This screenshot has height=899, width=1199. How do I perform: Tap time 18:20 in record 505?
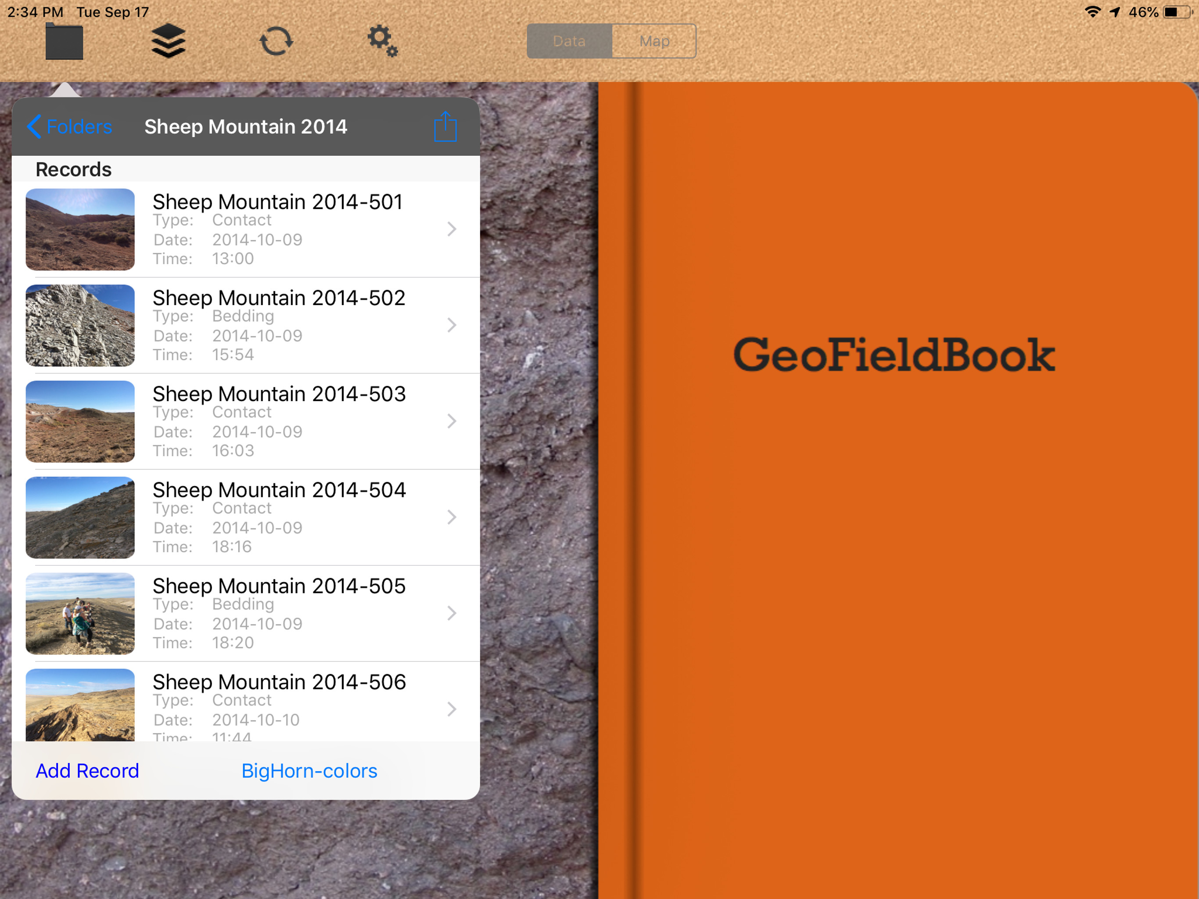pos(233,643)
